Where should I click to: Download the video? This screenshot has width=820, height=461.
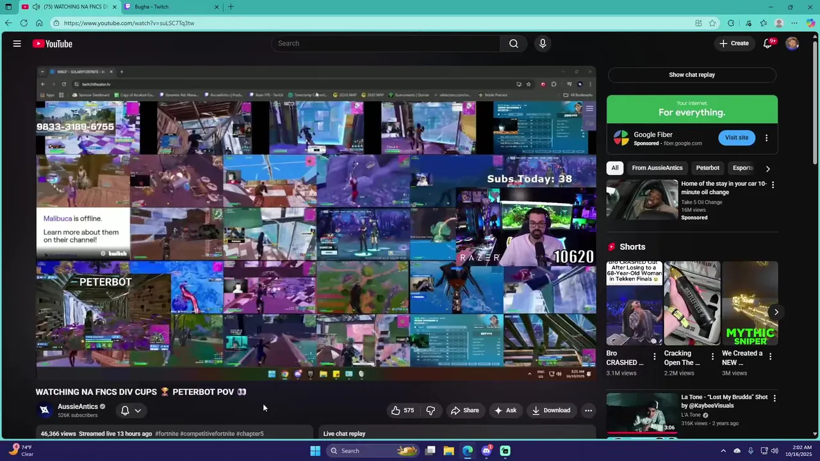coord(551,410)
